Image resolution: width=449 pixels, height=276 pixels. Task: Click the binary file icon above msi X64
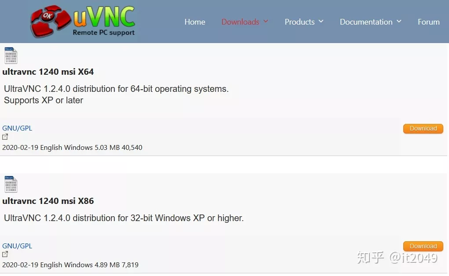[x=11, y=55]
